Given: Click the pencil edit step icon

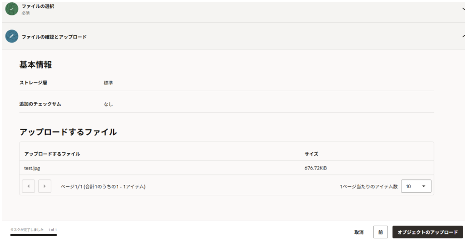Looking at the screenshot, I should (11, 36).
